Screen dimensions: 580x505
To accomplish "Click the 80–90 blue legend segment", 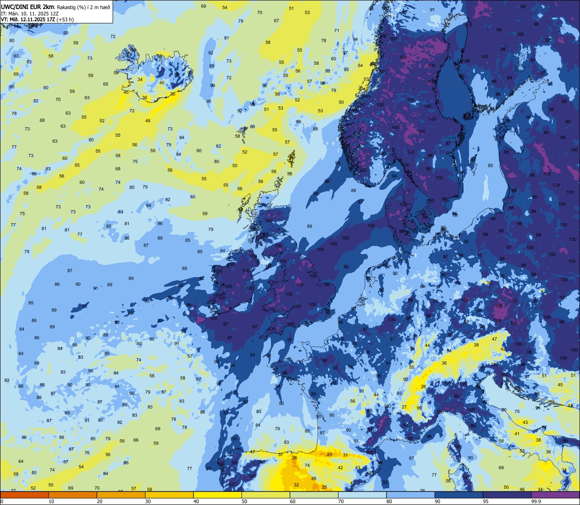I will (411, 495).
